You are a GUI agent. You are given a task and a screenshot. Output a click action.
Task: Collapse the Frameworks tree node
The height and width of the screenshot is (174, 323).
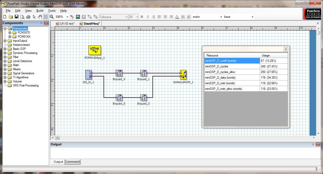5,28
